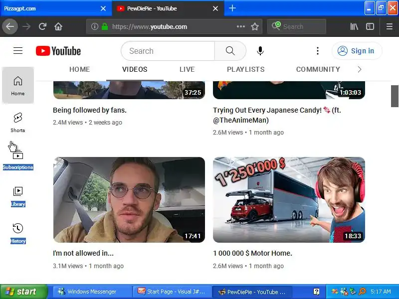Open the 1:03:03 video thumbnail
This screenshot has height=299, width=399.
[x=289, y=90]
